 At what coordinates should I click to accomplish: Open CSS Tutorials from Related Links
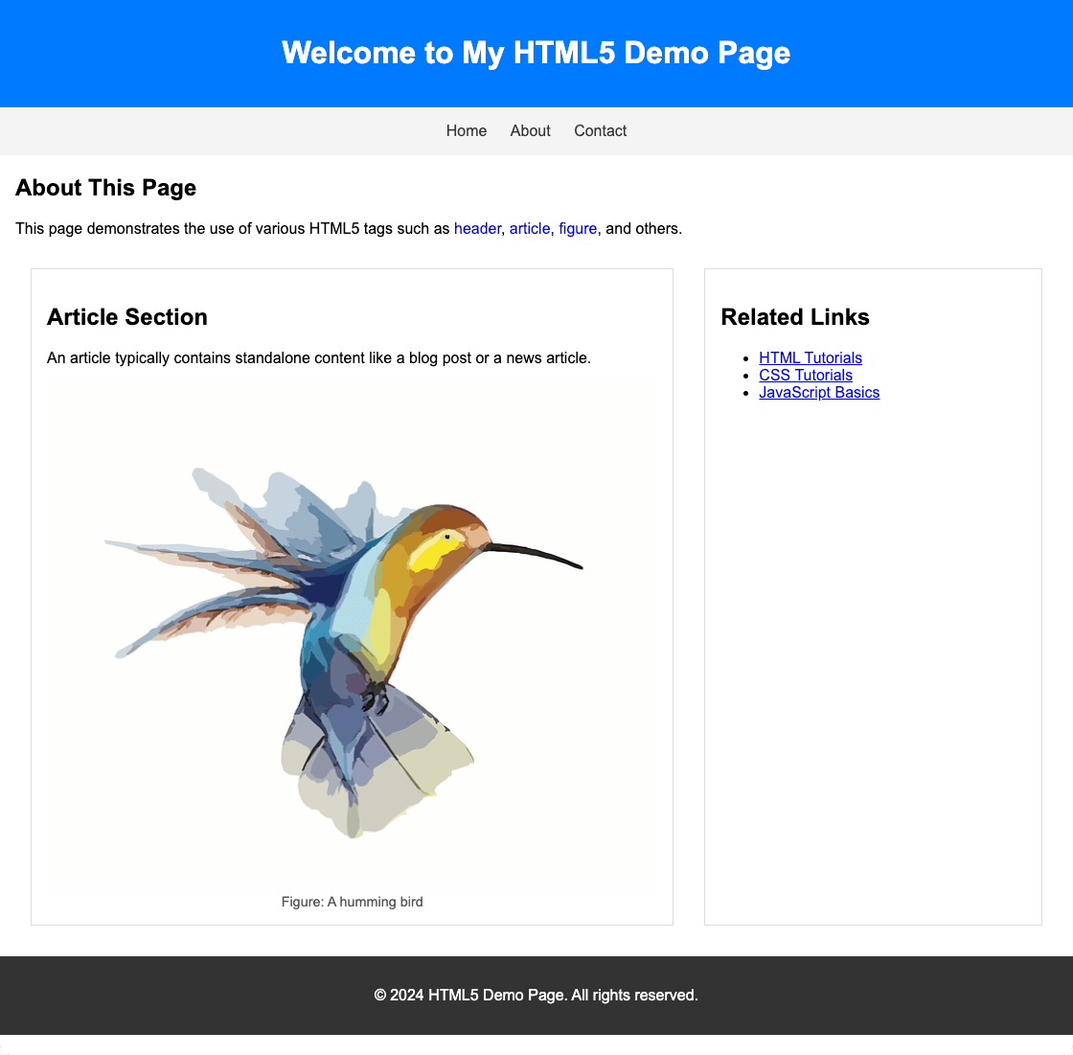[806, 375]
